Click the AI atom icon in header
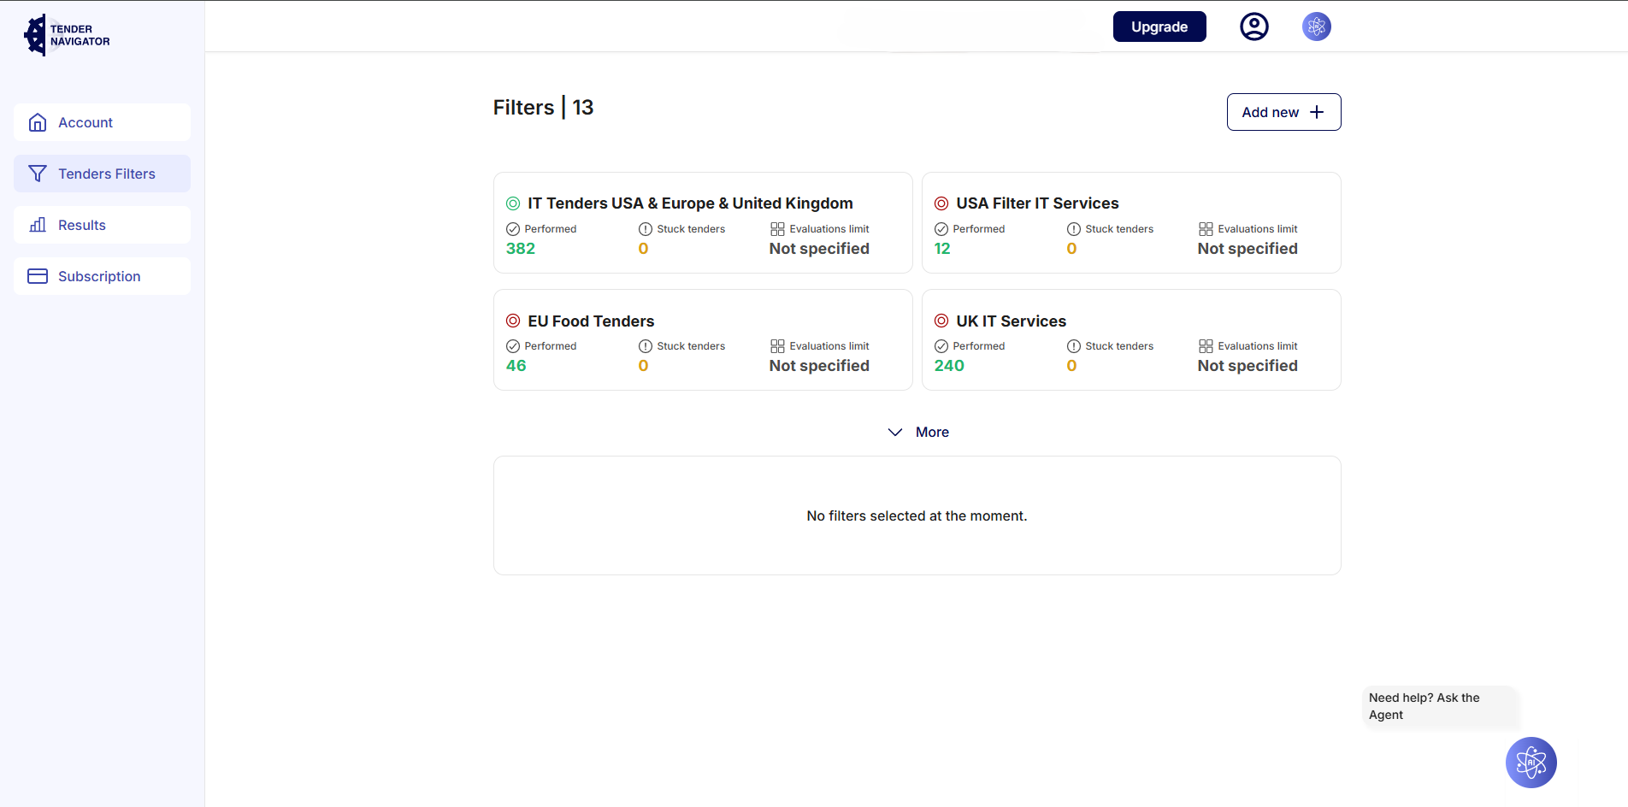 (1316, 27)
